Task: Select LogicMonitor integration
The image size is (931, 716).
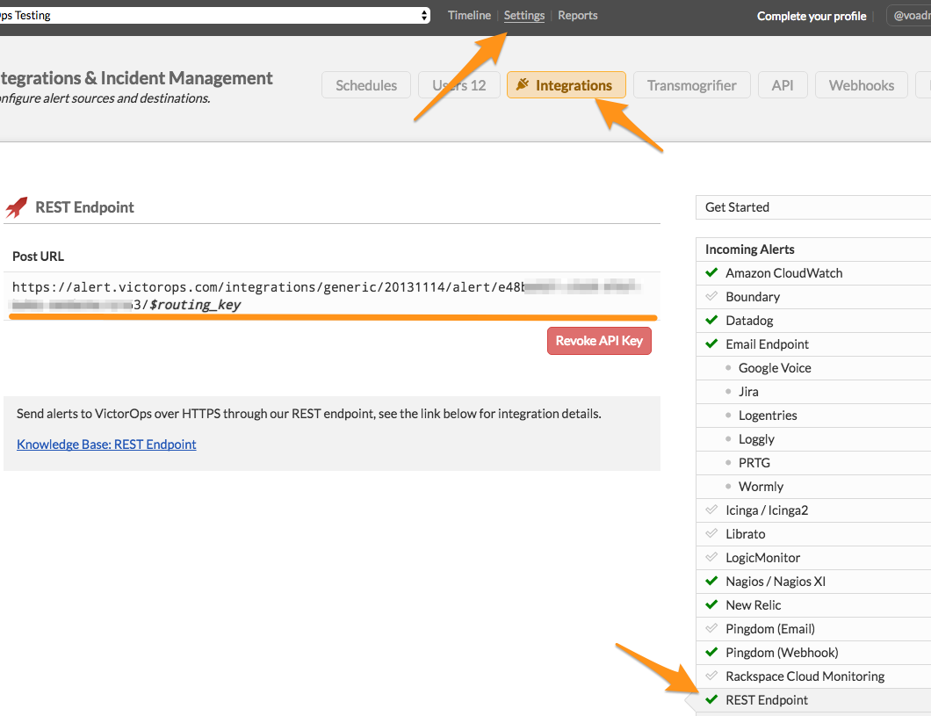Action: 813,558
